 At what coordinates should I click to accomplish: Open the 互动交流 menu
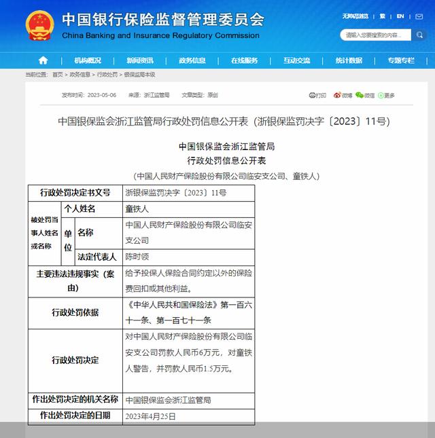[x=296, y=60]
